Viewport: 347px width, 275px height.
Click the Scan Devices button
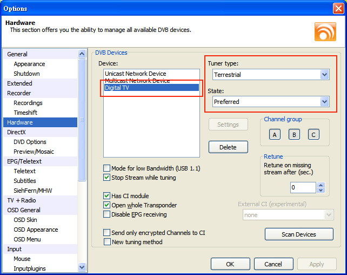[299, 234]
